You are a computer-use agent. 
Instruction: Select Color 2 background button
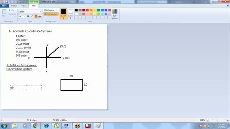coord(70,14)
